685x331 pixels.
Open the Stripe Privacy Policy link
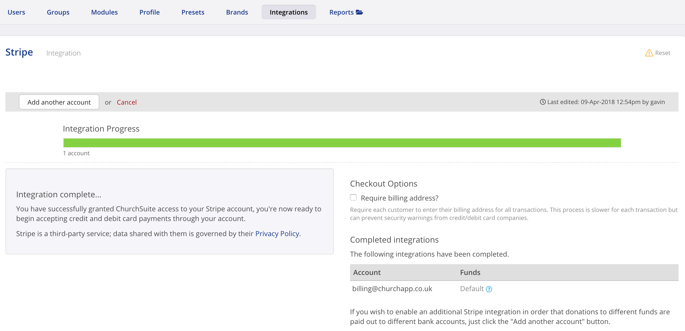click(x=277, y=234)
